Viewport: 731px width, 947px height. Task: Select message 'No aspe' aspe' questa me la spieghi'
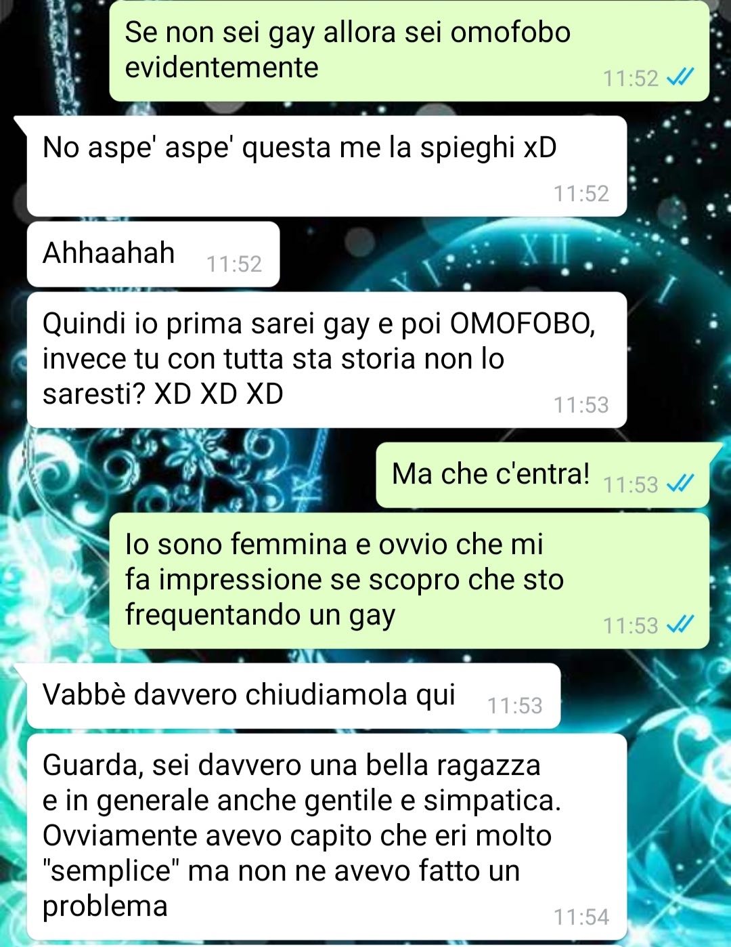pyautogui.click(x=326, y=167)
